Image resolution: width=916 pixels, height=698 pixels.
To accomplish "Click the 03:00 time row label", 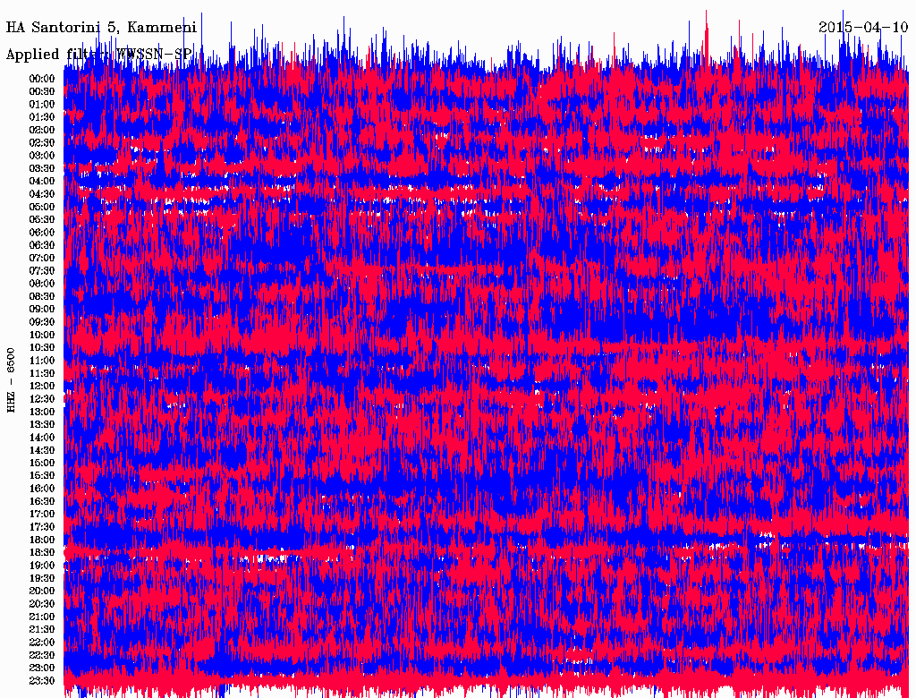I will click(x=42, y=156).
